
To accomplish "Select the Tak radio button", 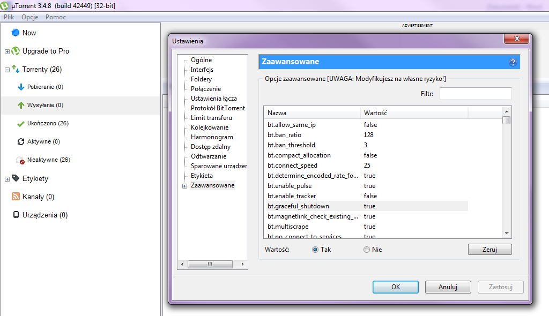I will pyautogui.click(x=315, y=250).
